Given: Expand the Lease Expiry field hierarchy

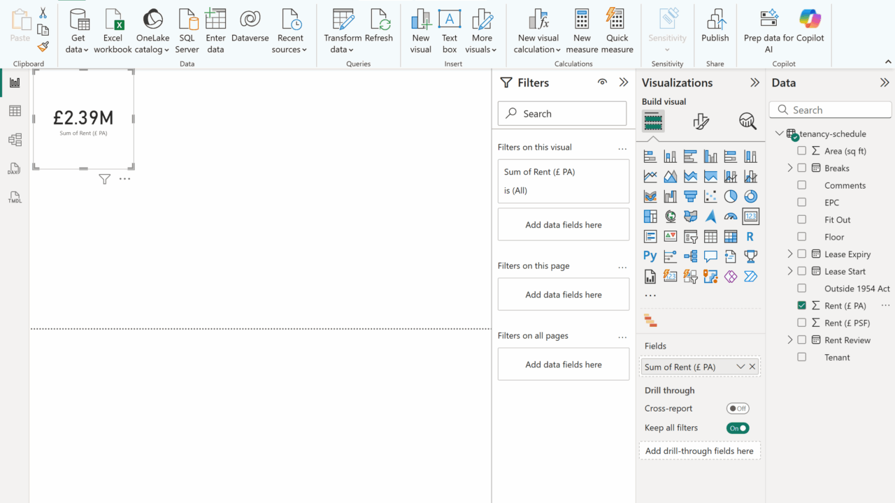Looking at the screenshot, I should click(x=790, y=254).
